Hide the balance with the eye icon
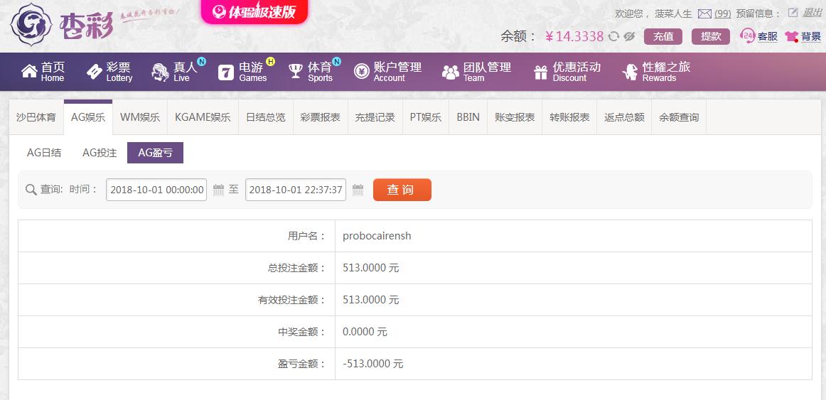Image resolution: width=826 pixels, height=400 pixels. pos(629,37)
